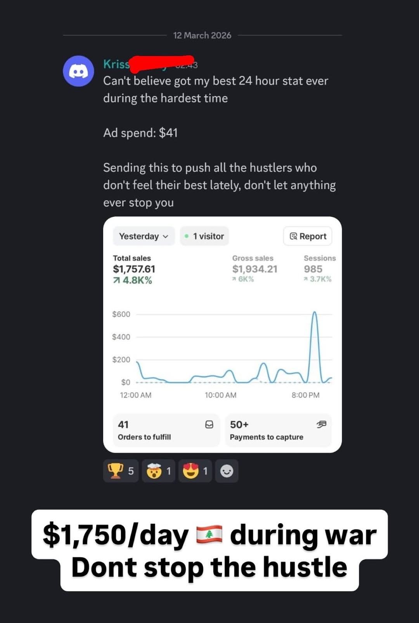This screenshot has height=623, width=419.
Task: Toggle the exploding head emoji reaction
Action: (x=158, y=471)
